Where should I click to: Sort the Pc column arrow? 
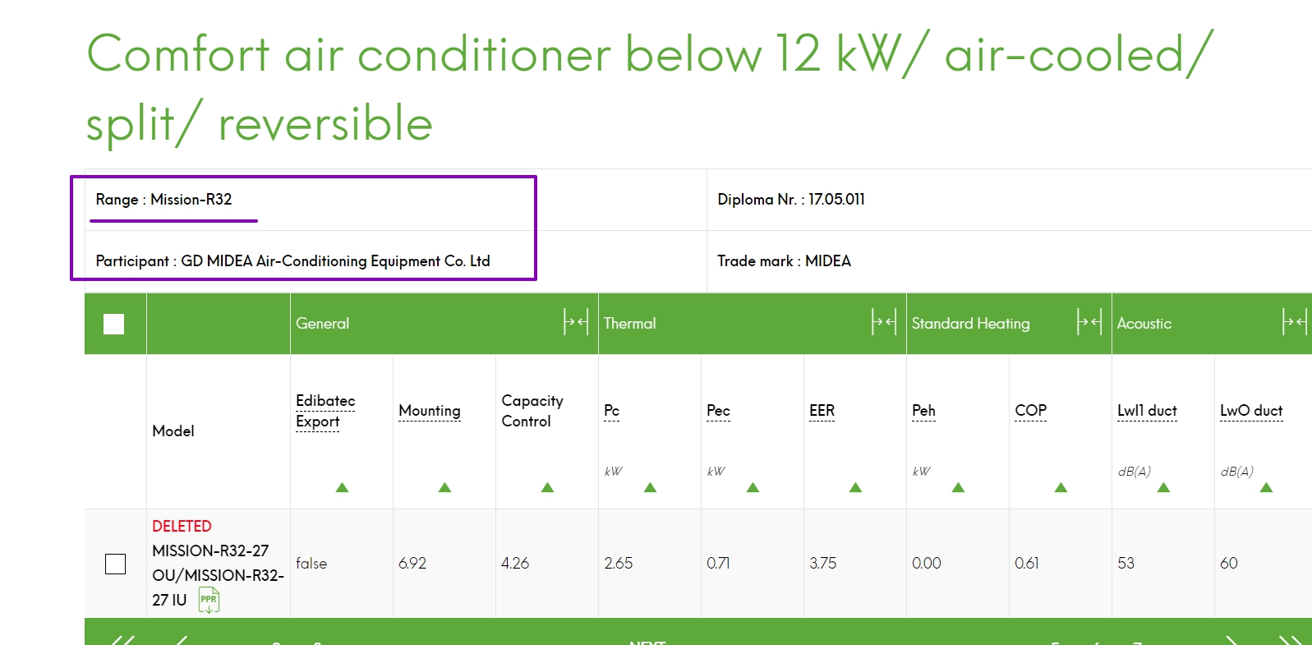tap(651, 487)
